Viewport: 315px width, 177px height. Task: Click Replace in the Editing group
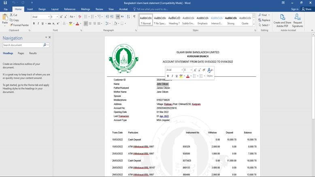[x=264, y=20]
